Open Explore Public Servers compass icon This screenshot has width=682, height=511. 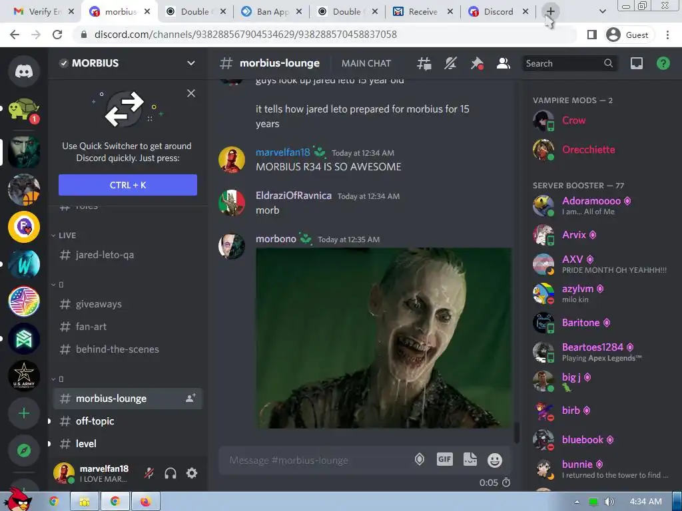(24, 450)
